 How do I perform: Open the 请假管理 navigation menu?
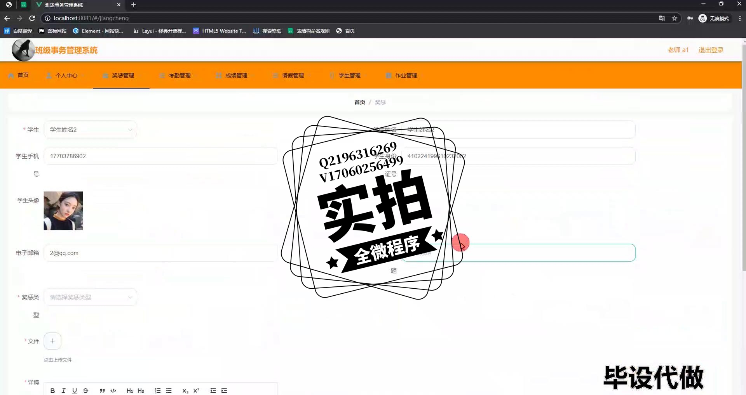[291, 75]
